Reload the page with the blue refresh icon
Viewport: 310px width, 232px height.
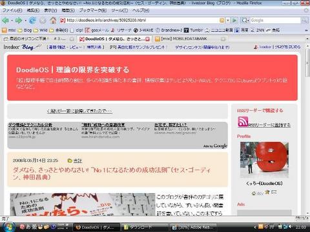click(33, 21)
